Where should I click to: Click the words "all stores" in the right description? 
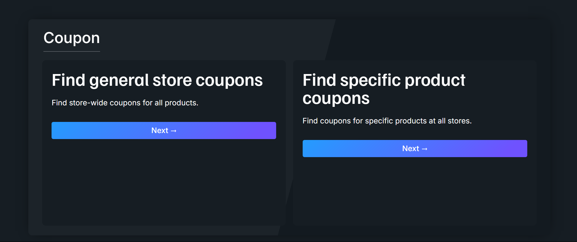454,121
